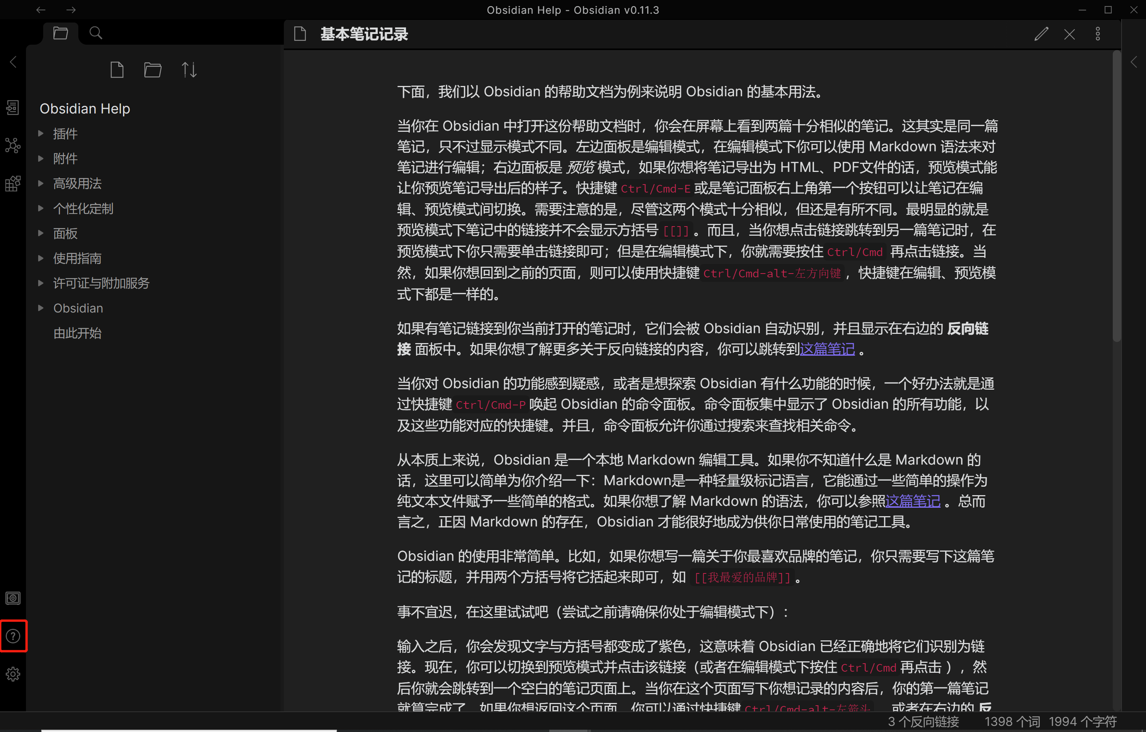Screen dimensions: 1146x732
Task: Open the file explorer tab icon
Action: [60, 33]
